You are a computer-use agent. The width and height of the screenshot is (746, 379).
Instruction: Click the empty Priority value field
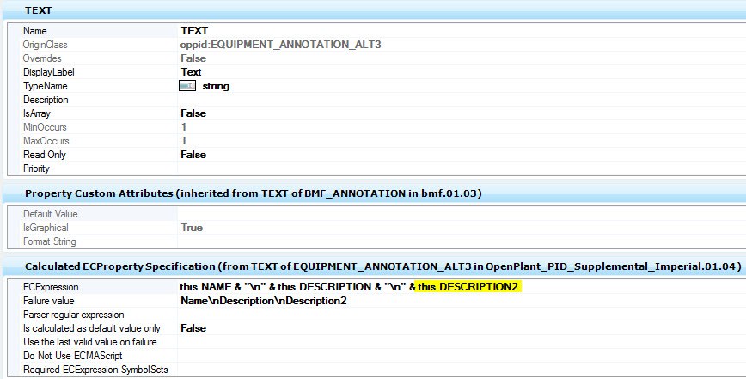point(462,168)
